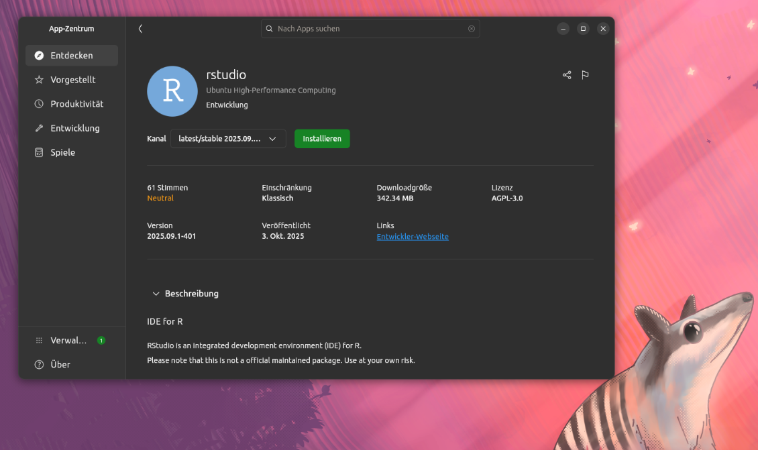758x450 pixels.
Task: Click the share icon for rstudio
Action: point(567,75)
